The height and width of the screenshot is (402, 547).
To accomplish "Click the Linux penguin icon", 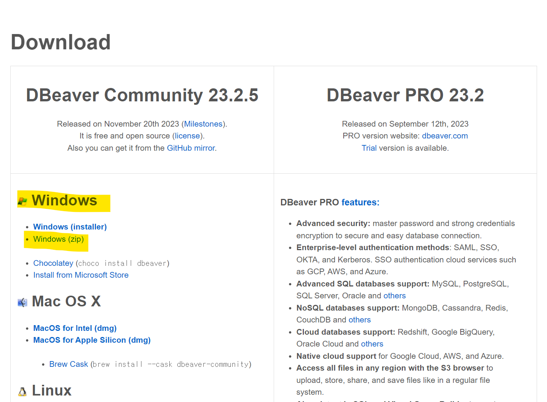I will (23, 392).
